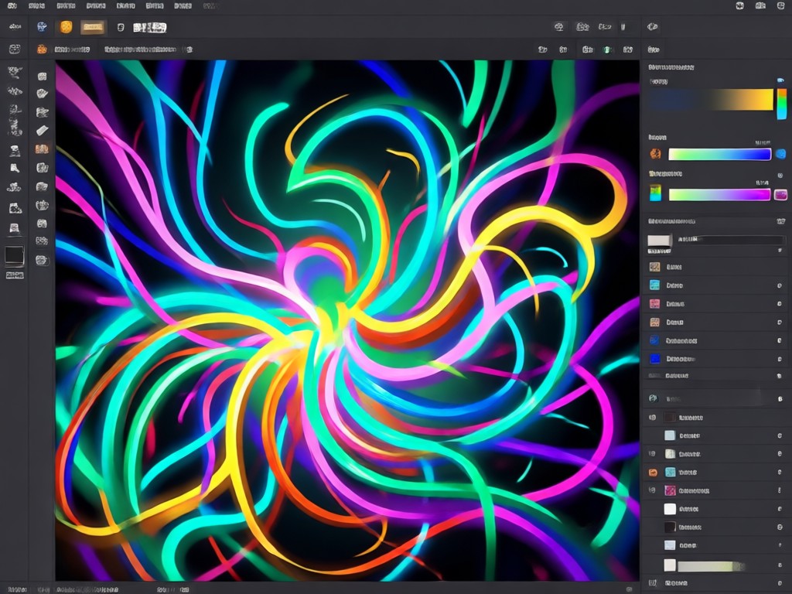This screenshot has height=594, width=792.
Task: Select the layer with the solid blue thumbnail
Action: coord(714,359)
